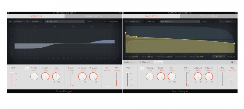Viewport: 244px width, 109px height.
Task: Select the first parametric EQ band icon
Action: 54,27
